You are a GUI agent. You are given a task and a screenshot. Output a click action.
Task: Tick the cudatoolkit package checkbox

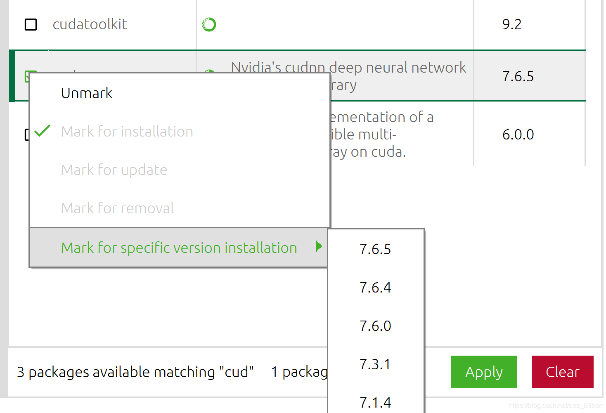tap(31, 25)
